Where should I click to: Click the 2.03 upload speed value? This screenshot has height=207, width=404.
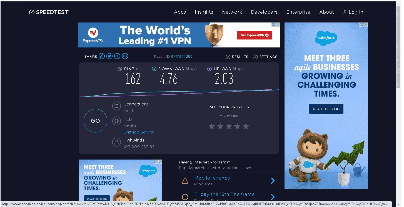pos(224,79)
